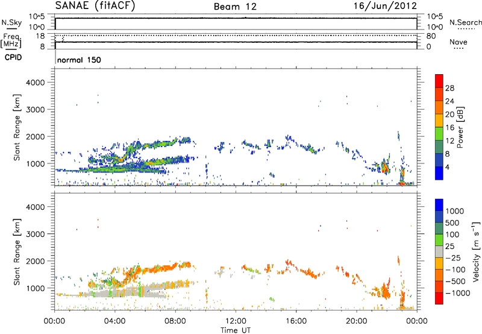Image resolution: width=482 pixels, height=334 pixels.
Task: Click the date 16/Jun/2012
Action: [385, 6]
